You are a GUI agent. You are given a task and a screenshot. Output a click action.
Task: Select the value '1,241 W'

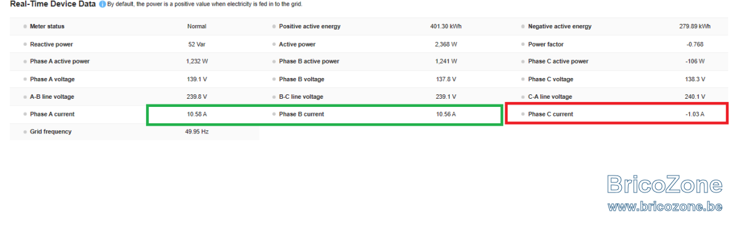click(x=445, y=62)
